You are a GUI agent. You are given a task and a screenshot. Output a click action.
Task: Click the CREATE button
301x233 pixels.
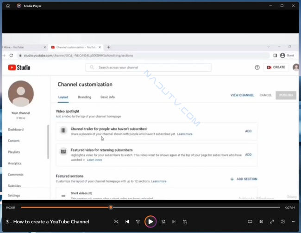pyautogui.click(x=276, y=67)
